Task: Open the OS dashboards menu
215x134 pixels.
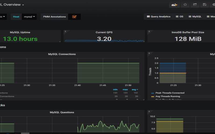Action: click(179, 17)
